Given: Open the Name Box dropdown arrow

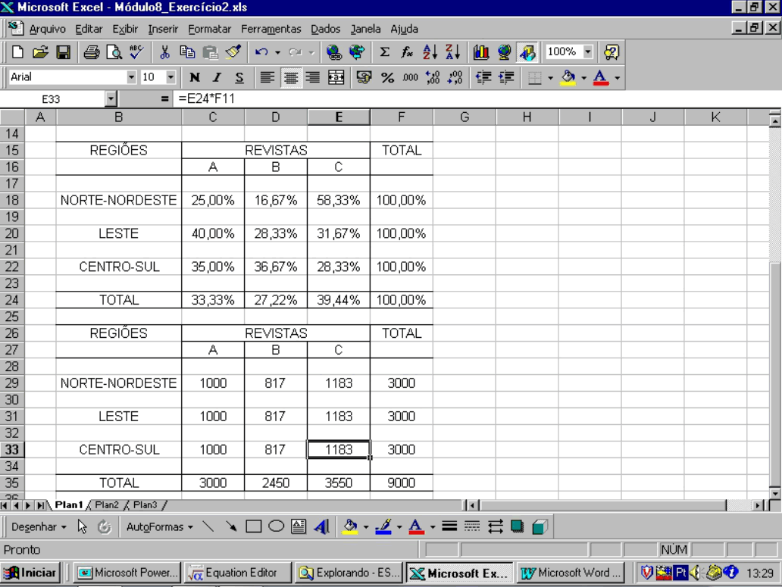Looking at the screenshot, I should 111,99.
